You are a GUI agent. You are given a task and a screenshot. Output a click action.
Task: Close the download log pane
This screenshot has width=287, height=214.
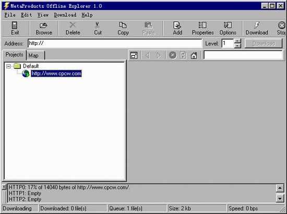[x=4, y=187]
